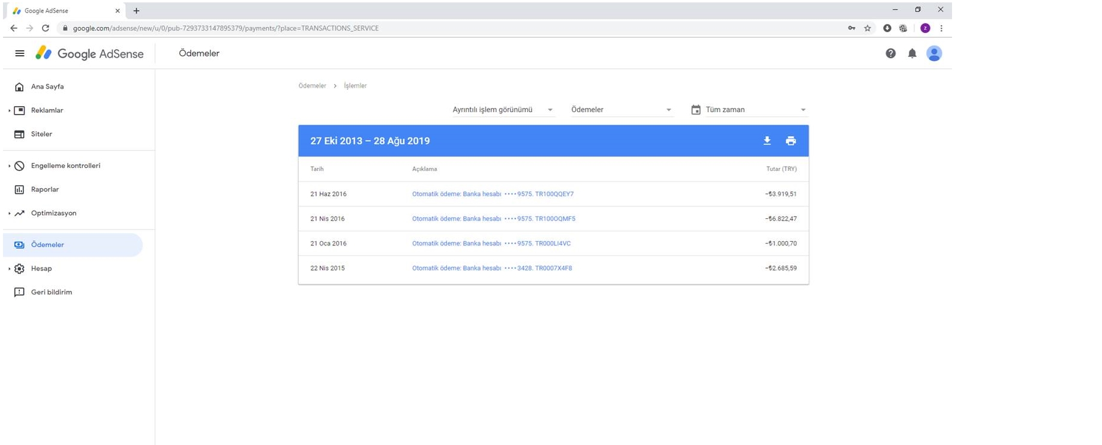Screen dimensions: 1102x445
Task: Click the Hesap gear icon
Action: [x=19, y=269]
